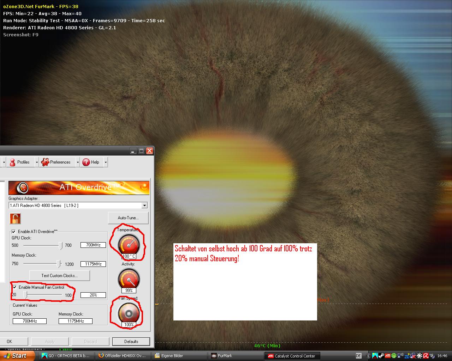This screenshot has width=452, height=361.
Task: Click the Discard button
Action: click(90, 341)
